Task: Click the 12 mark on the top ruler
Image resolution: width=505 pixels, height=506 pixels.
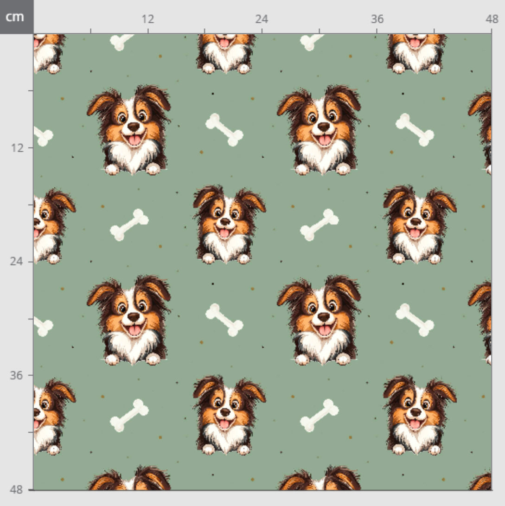Action: (x=147, y=19)
